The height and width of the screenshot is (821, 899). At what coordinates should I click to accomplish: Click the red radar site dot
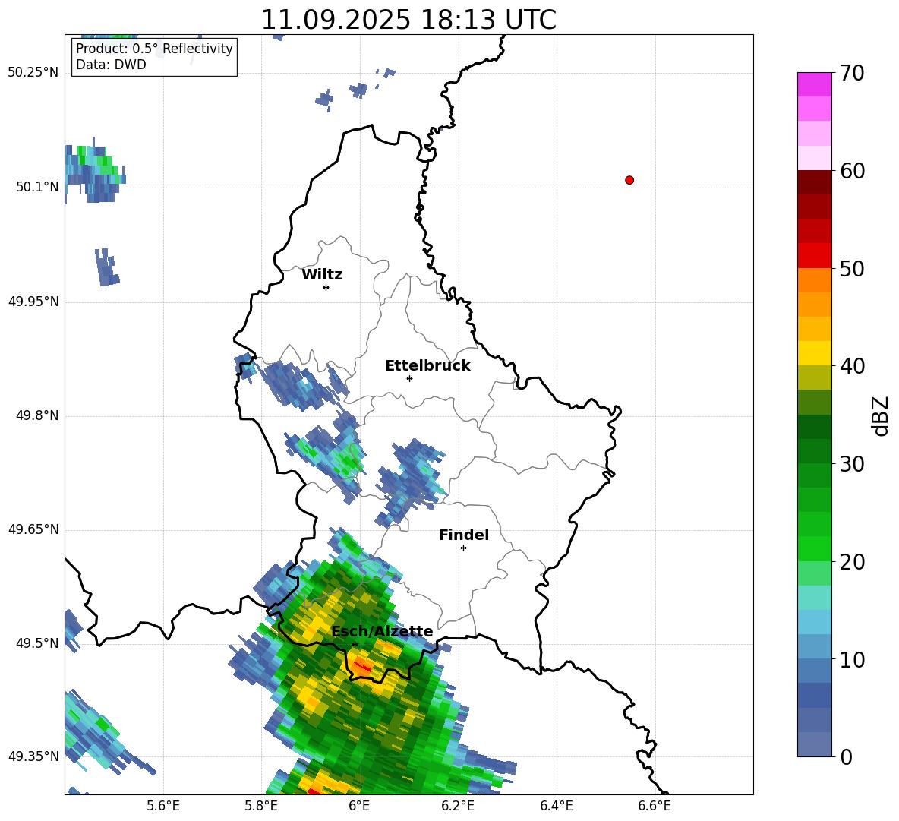click(629, 180)
